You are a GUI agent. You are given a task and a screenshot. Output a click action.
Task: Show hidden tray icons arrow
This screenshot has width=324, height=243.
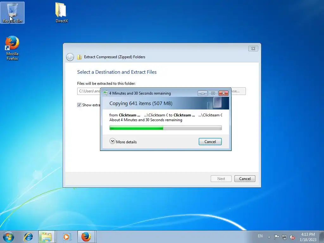click(269, 237)
